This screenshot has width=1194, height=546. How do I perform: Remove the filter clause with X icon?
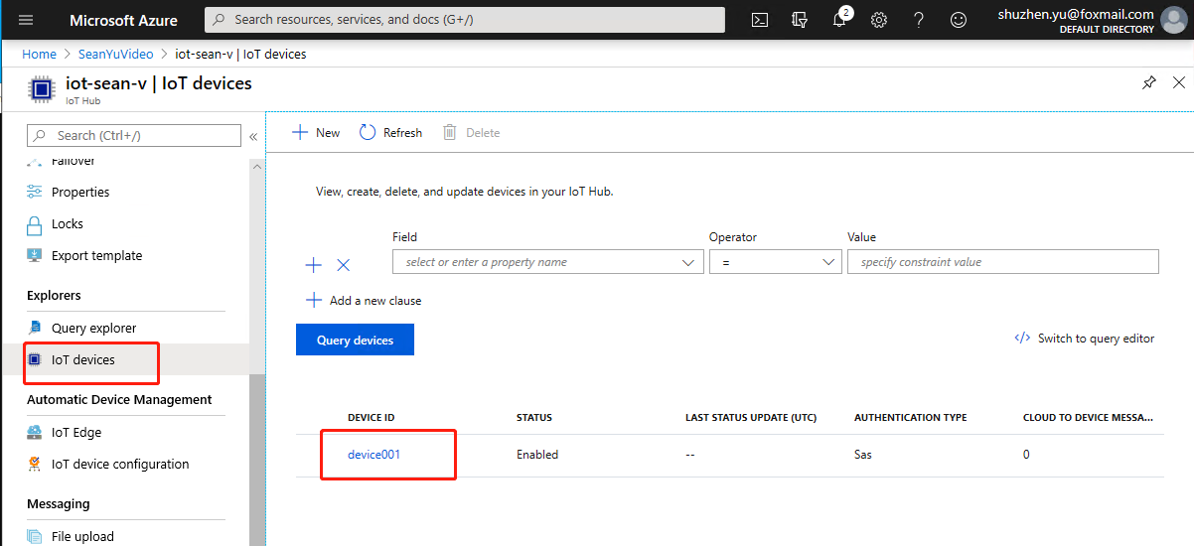[x=344, y=265]
